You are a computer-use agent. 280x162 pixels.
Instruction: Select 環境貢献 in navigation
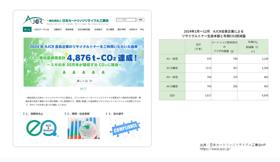(69, 30)
